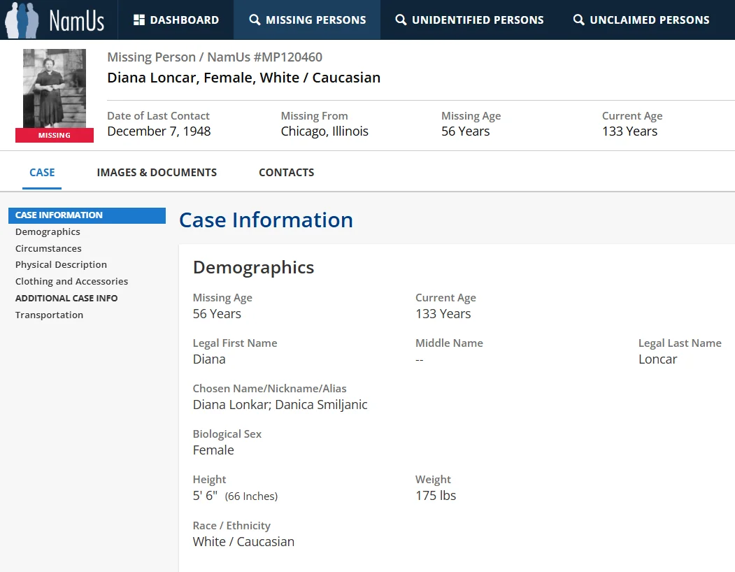Click the NamUs silhouettes logo
Screen dimensions: 735x572
(22, 20)
